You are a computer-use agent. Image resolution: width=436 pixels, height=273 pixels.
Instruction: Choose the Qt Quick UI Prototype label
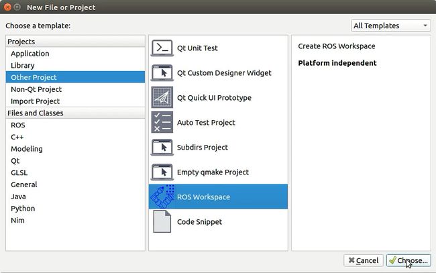tap(214, 98)
